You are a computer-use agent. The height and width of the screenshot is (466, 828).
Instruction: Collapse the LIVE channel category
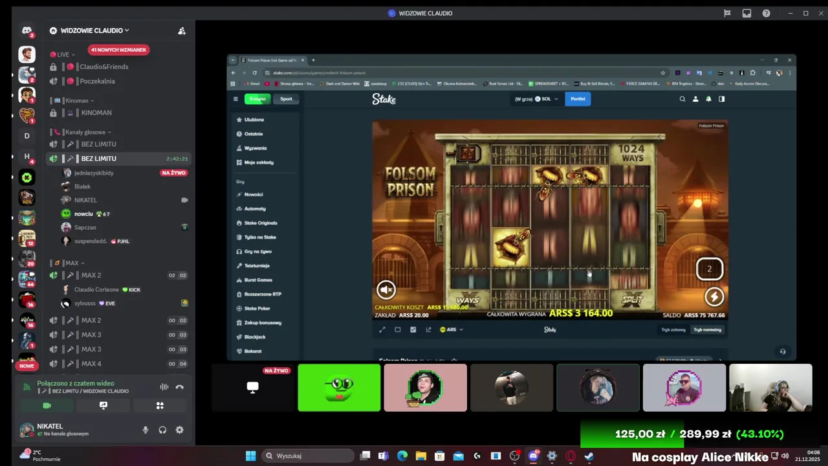[63, 54]
